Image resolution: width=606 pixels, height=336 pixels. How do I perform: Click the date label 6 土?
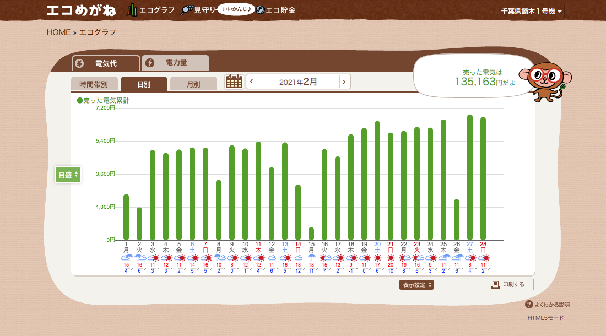192,247
